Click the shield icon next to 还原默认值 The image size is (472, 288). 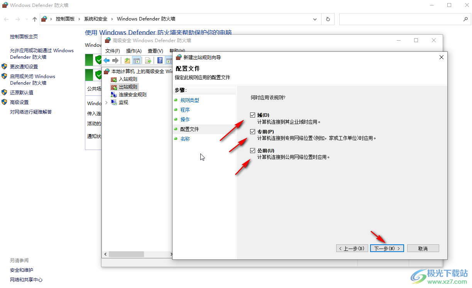pyautogui.click(x=5, y=92)
